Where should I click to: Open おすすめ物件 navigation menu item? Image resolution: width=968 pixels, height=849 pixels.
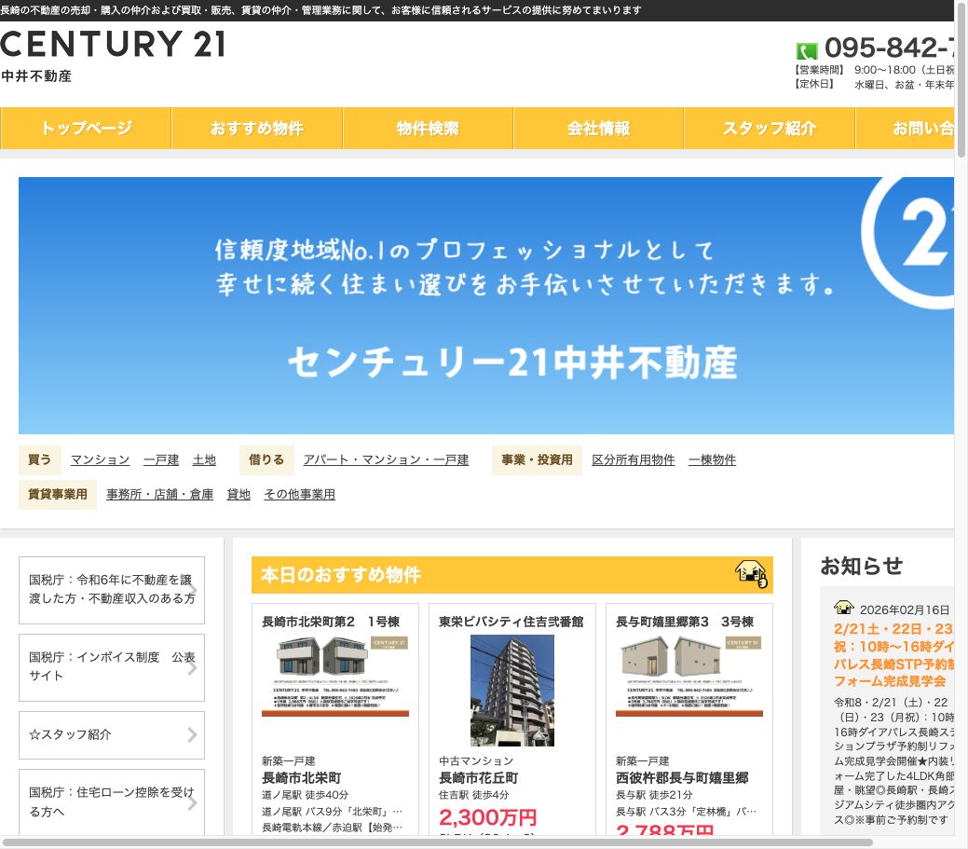point(257,128)
